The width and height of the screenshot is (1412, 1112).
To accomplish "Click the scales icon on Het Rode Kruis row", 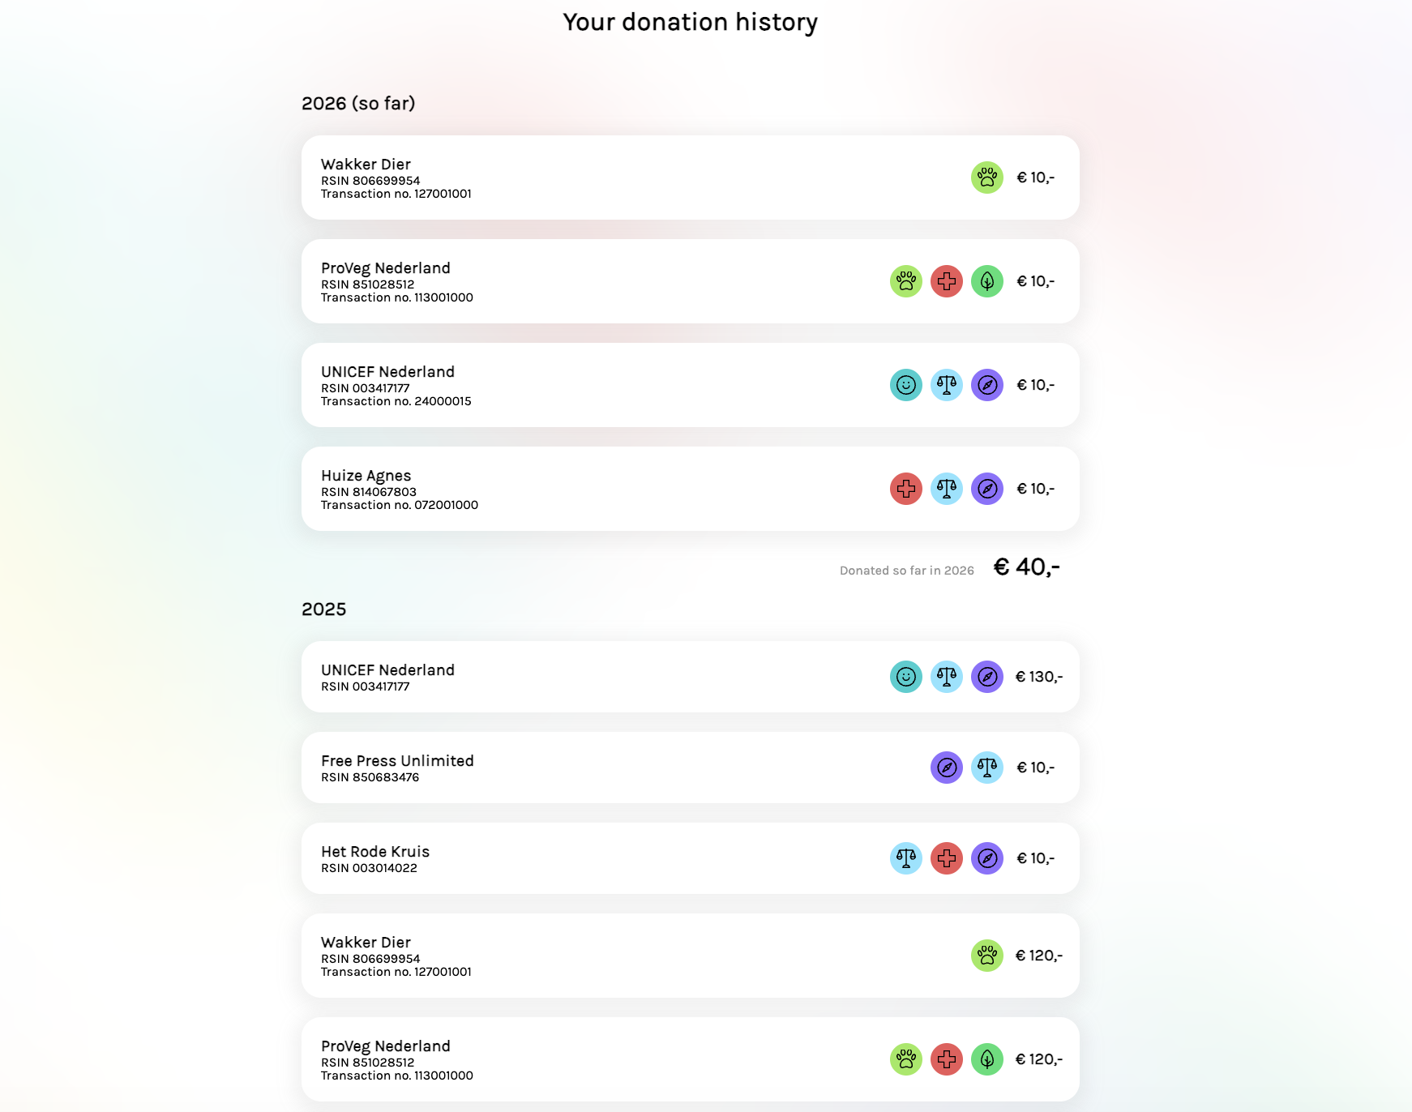I will (x=905, y=858).
